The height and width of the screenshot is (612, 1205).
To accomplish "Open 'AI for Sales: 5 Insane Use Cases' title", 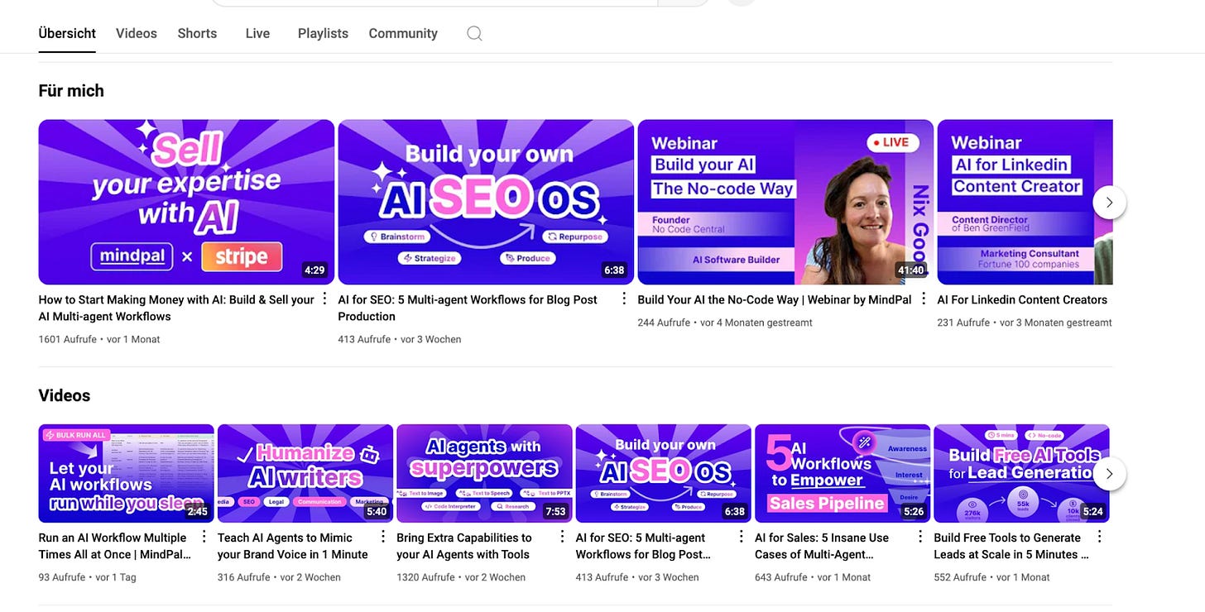I will pos(822,546).
